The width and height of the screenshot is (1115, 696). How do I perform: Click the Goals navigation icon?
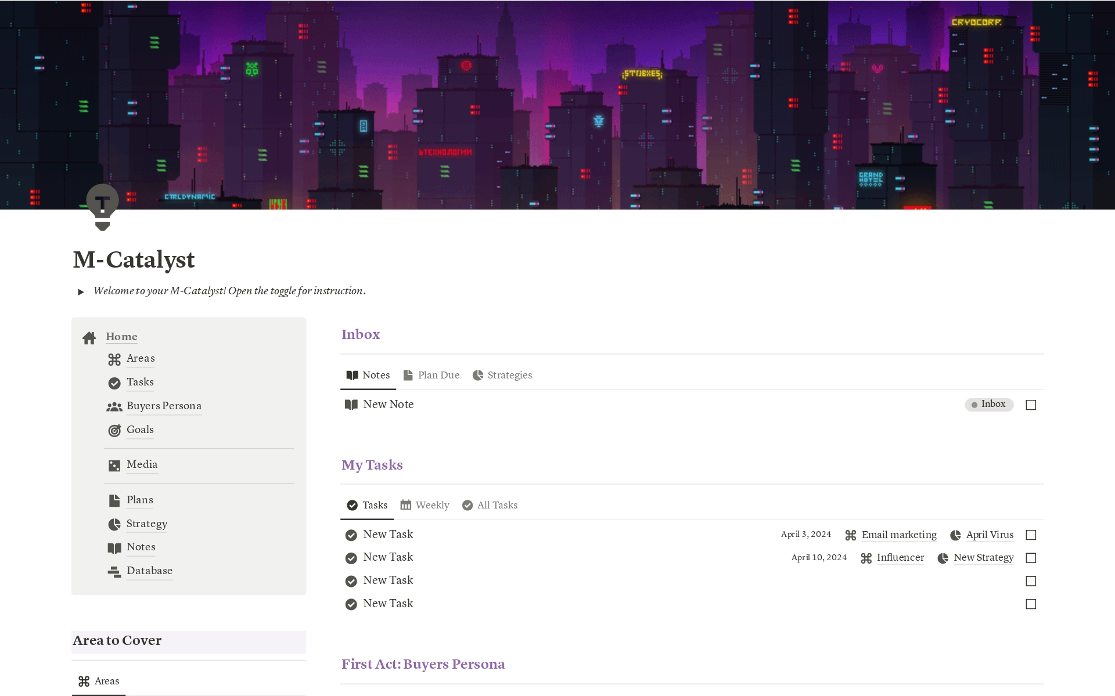pyautogui.click(x=115, y=430)
